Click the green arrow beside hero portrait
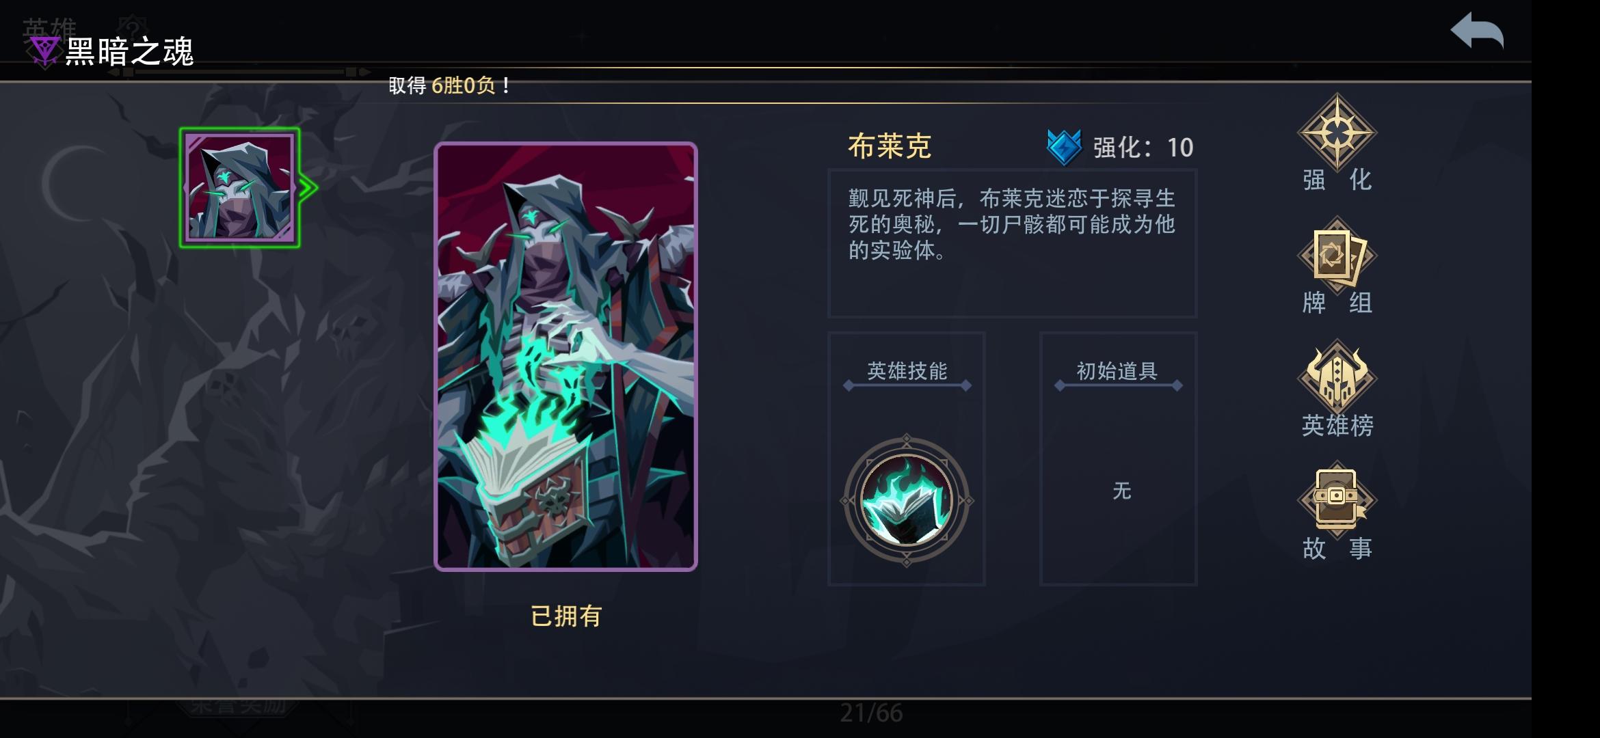Screen dimensions: 1600x738 (x=309, y=188)
